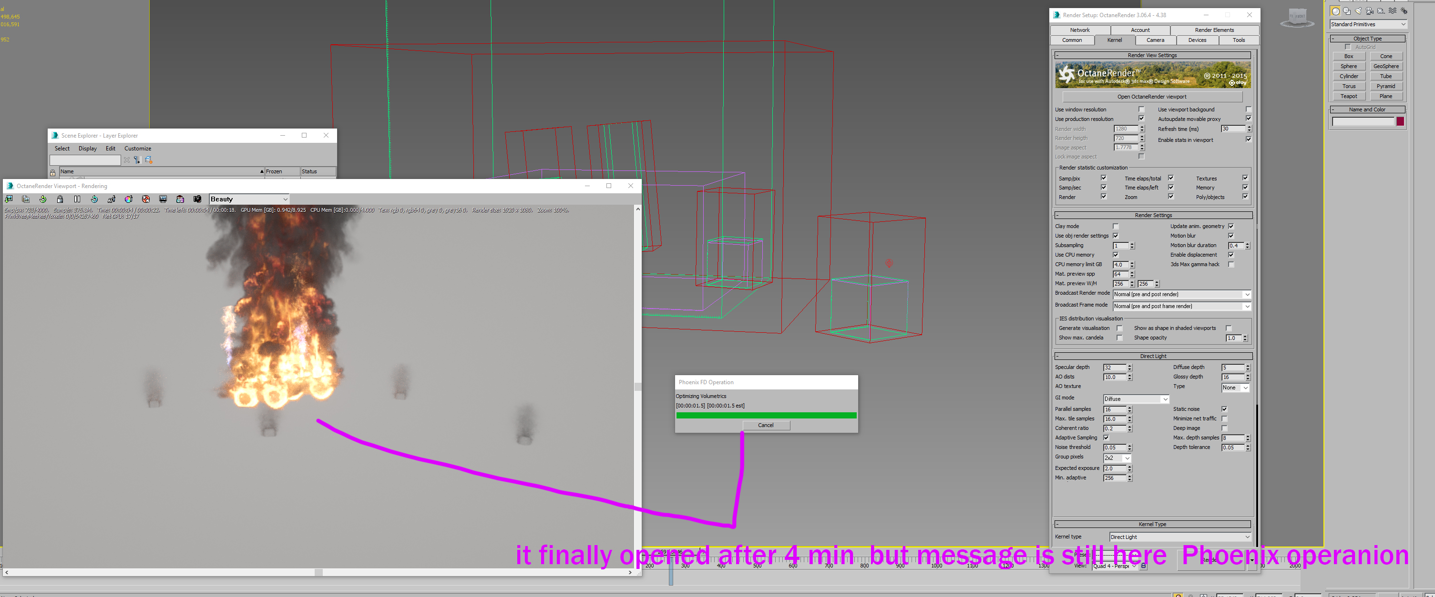Click the camera snapshot icon in viewport toolbar
The height and width of the screenshot is (597, 1435).
(196, 199)
